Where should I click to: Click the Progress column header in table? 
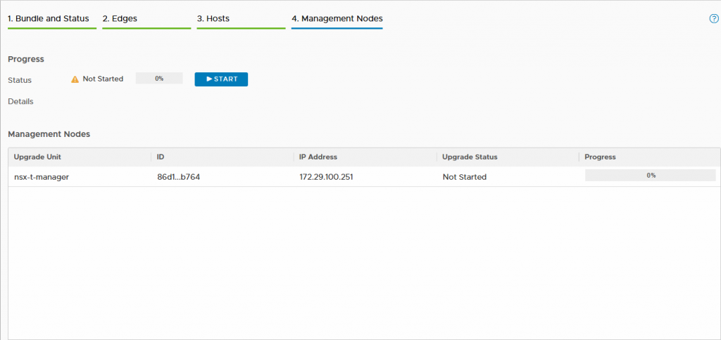coord(600,157)
